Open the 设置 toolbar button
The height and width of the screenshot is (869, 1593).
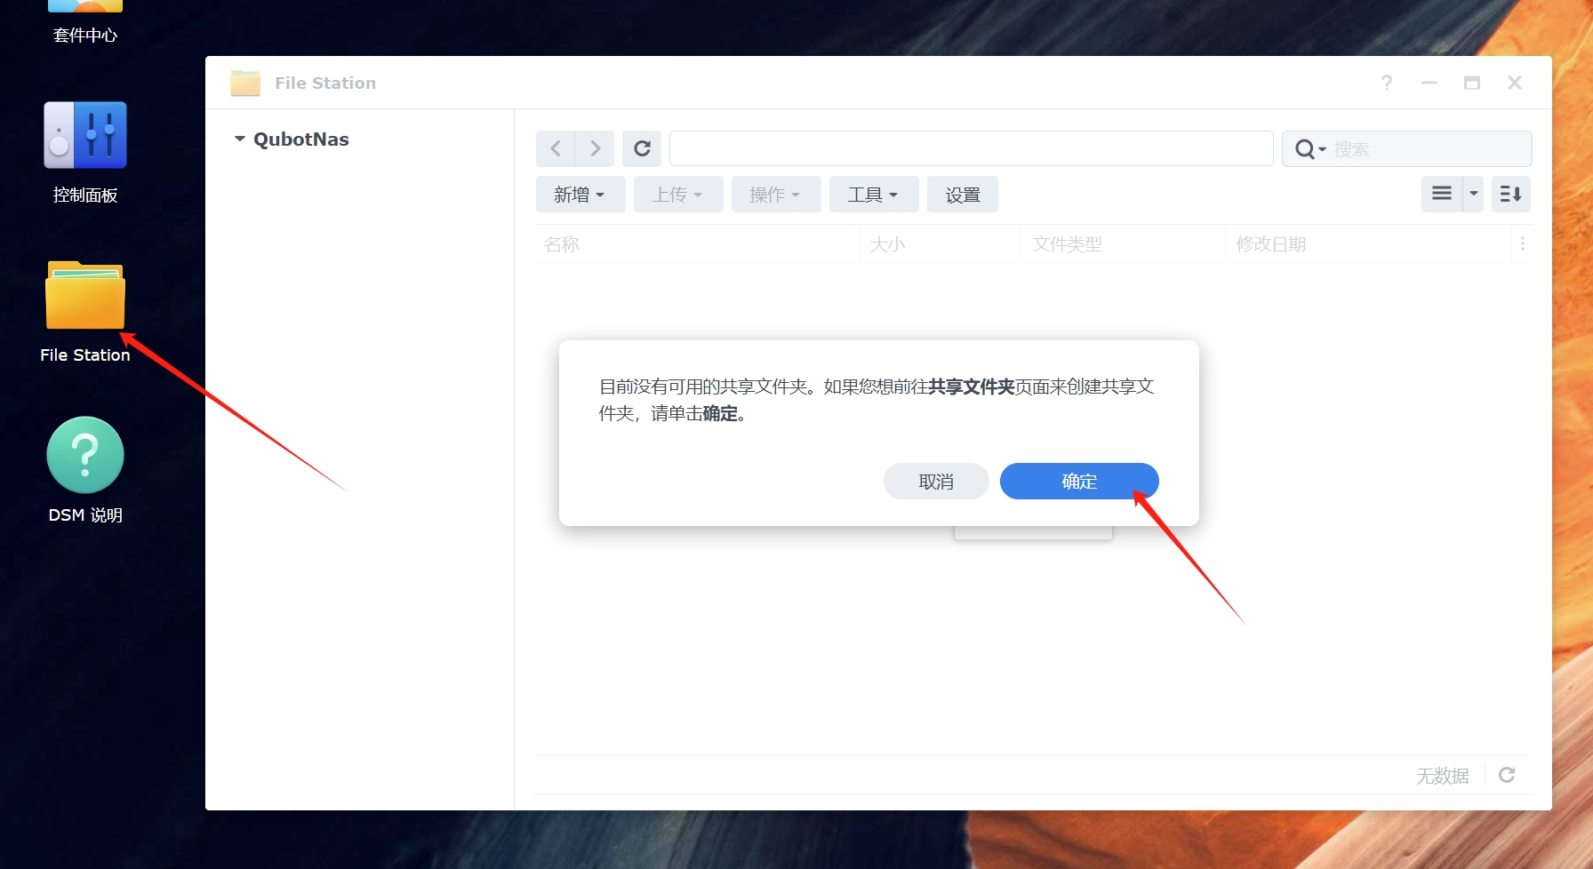[963, 194]
